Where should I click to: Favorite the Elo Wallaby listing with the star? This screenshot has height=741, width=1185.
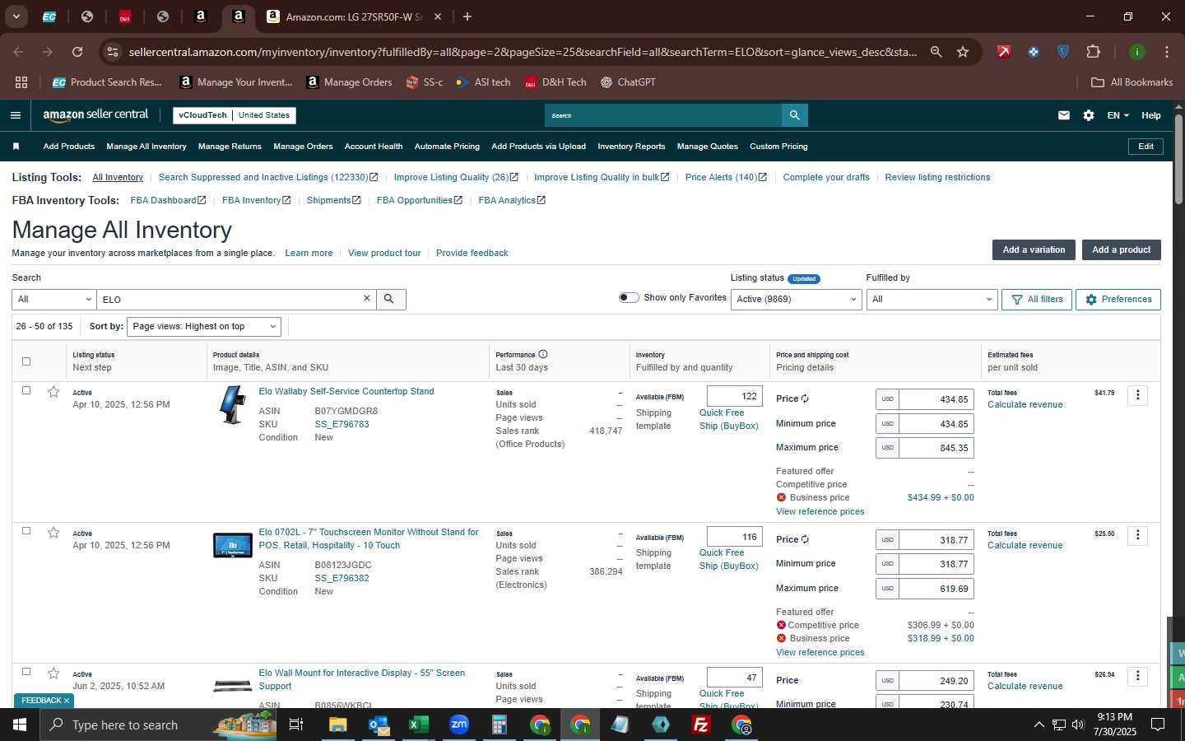click(53, 392)
